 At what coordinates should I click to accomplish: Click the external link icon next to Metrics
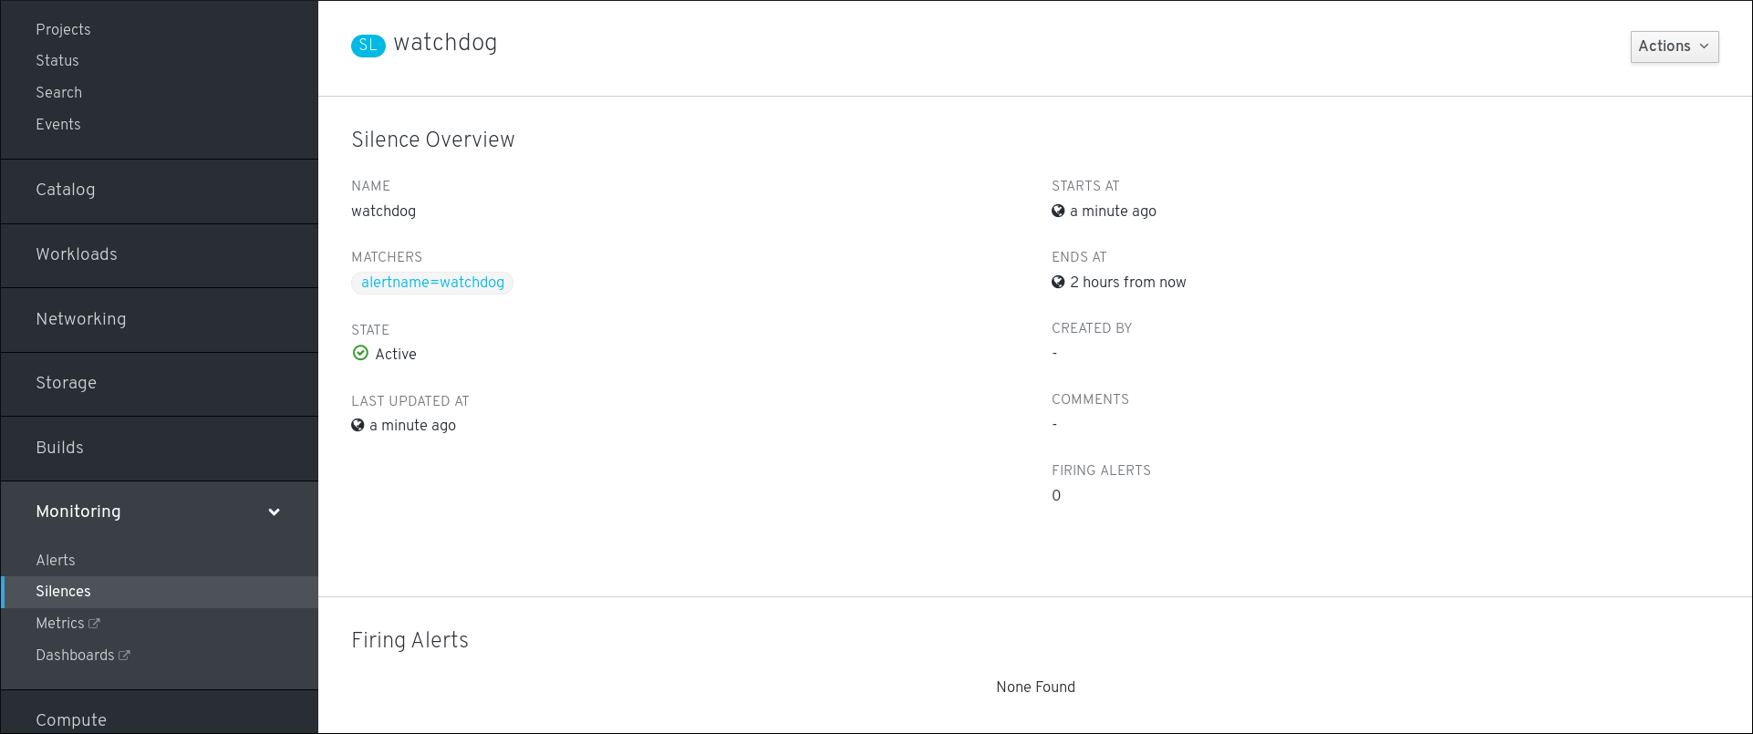coord(94,624)
